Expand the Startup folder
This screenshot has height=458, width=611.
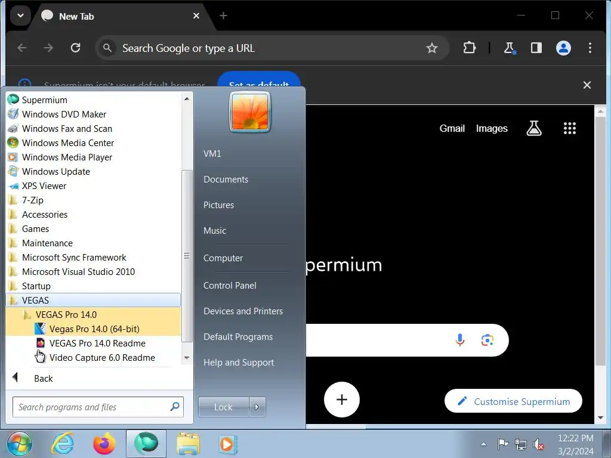pyautogui.click(x=94, y=286)
